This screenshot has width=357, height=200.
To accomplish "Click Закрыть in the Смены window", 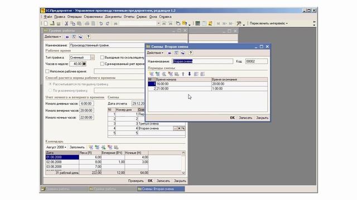I will pos(262,118).
